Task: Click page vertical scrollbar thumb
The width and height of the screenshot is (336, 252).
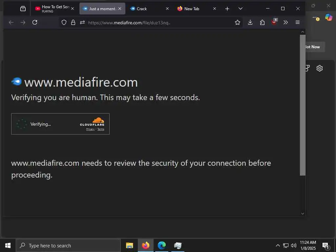Action: click(303, 105)
